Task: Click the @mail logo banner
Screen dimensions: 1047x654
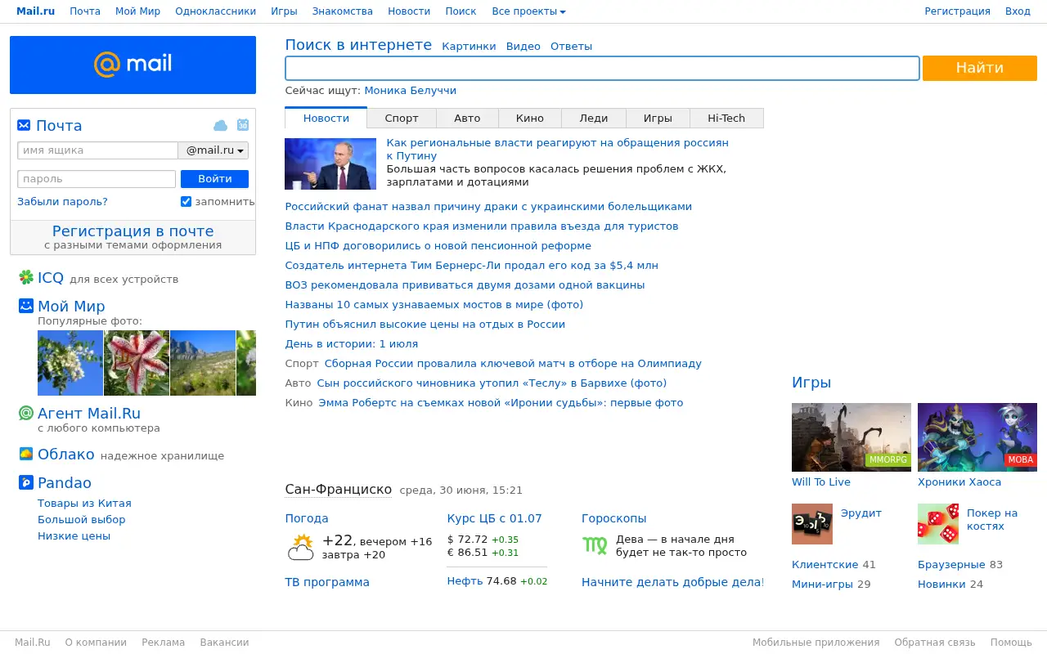Action: click(133, 65)
